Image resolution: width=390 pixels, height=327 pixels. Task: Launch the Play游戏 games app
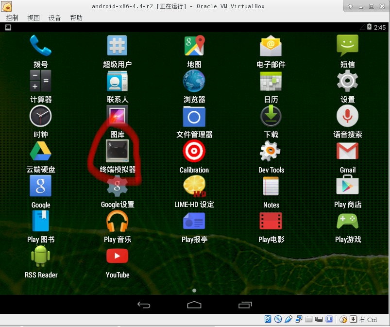pos(347,221)
